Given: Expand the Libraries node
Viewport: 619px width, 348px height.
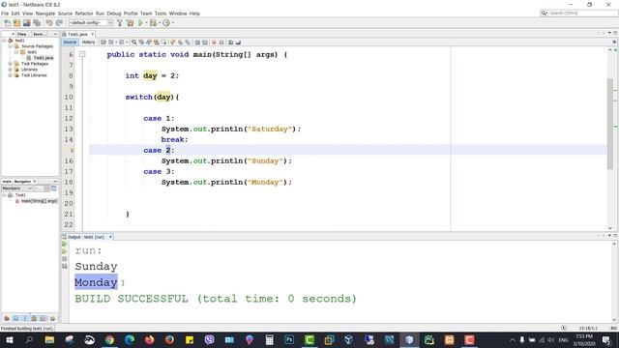Looking at the screenshot, I should point(11,70).
